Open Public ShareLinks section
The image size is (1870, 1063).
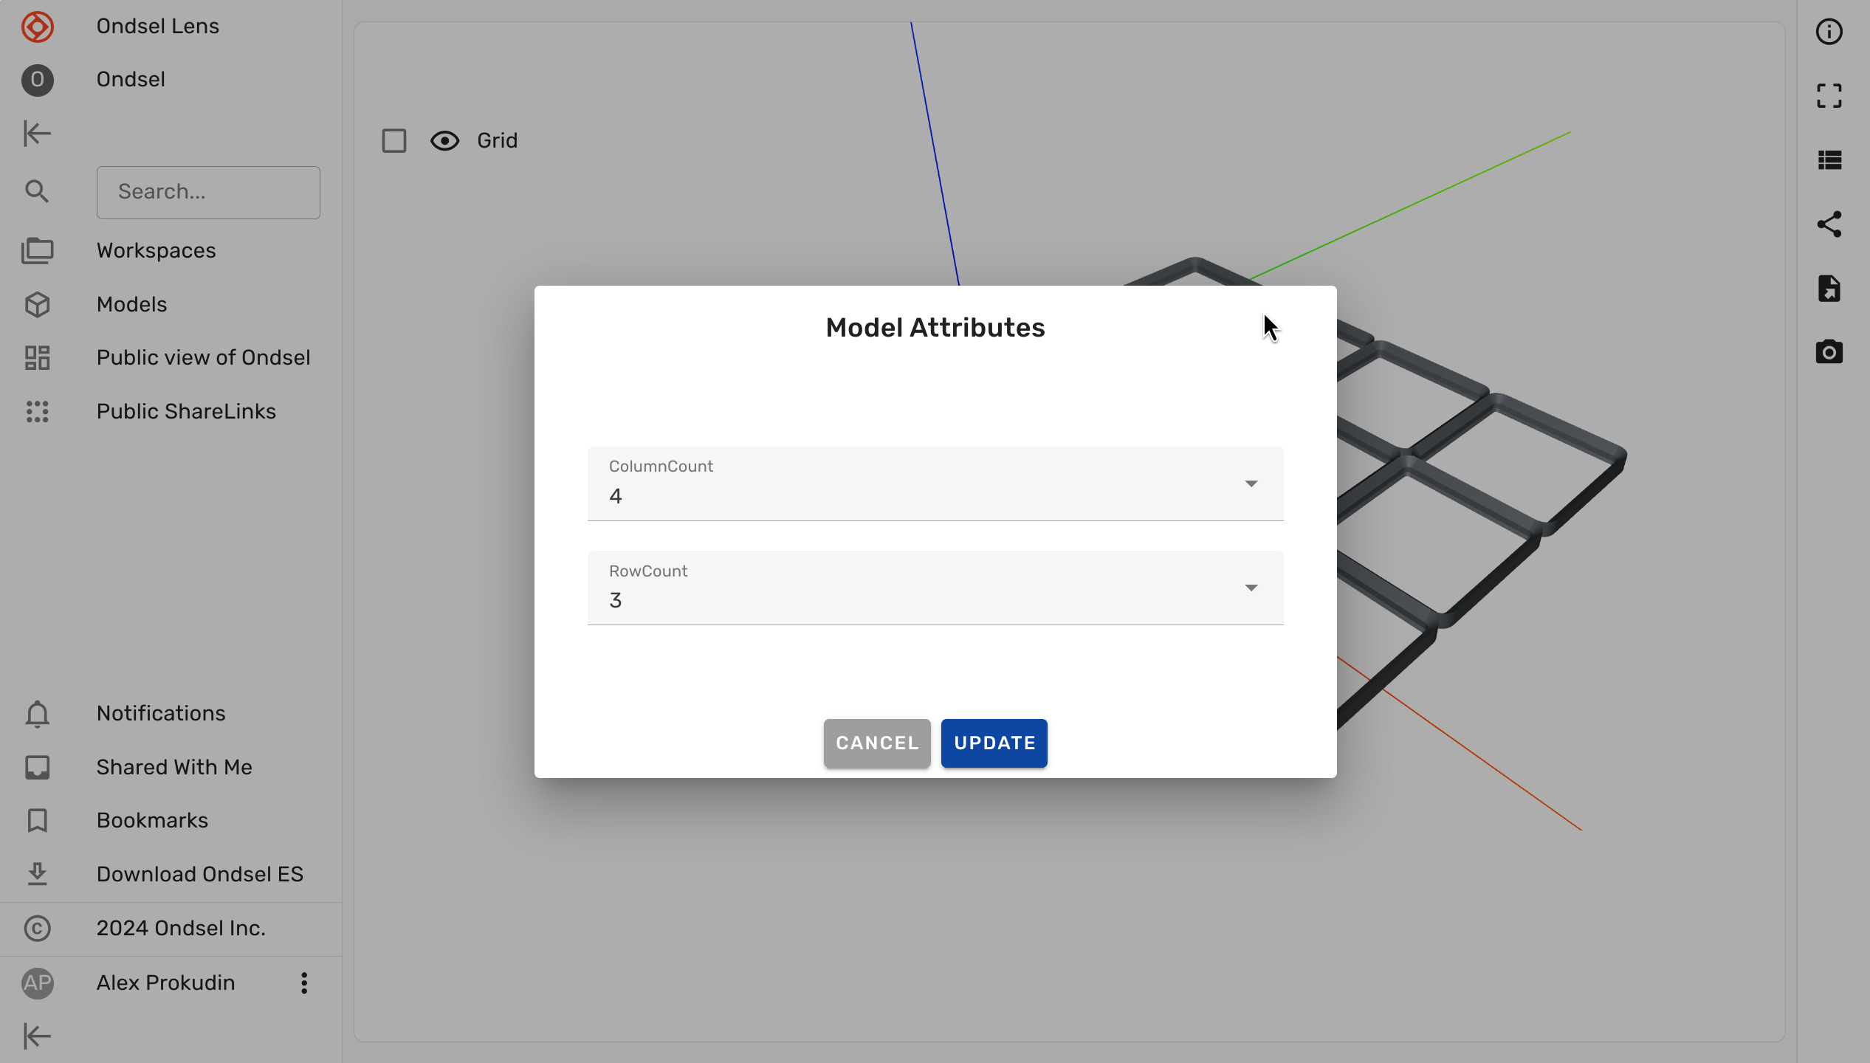tap(185, 411)
